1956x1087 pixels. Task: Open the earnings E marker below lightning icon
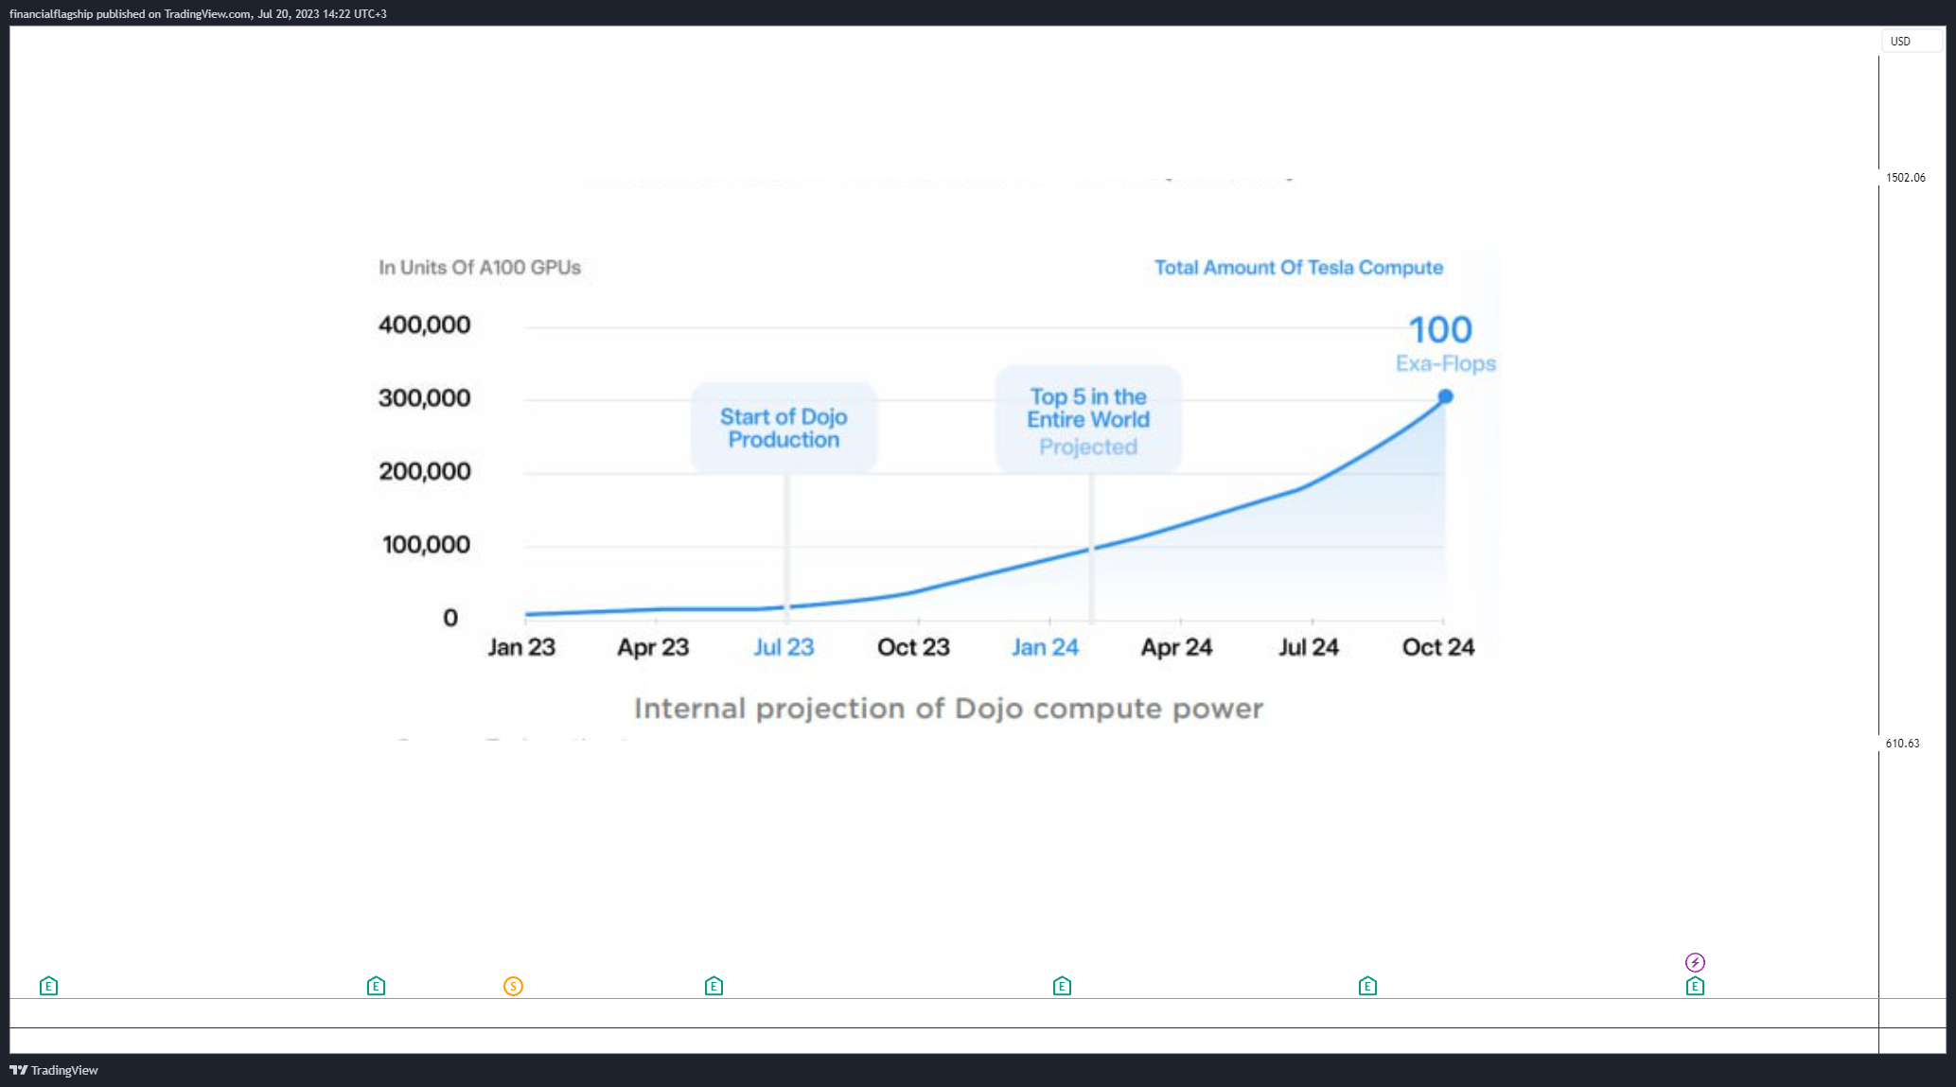(1695, 986)
